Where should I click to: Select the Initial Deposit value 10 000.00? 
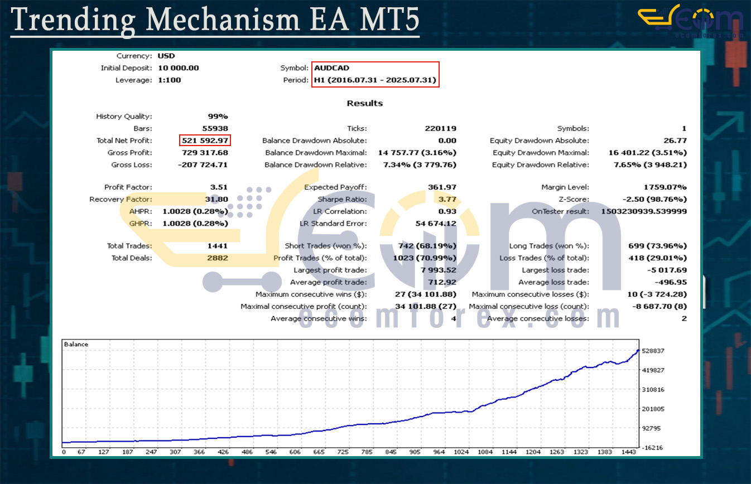coord(178,68)
